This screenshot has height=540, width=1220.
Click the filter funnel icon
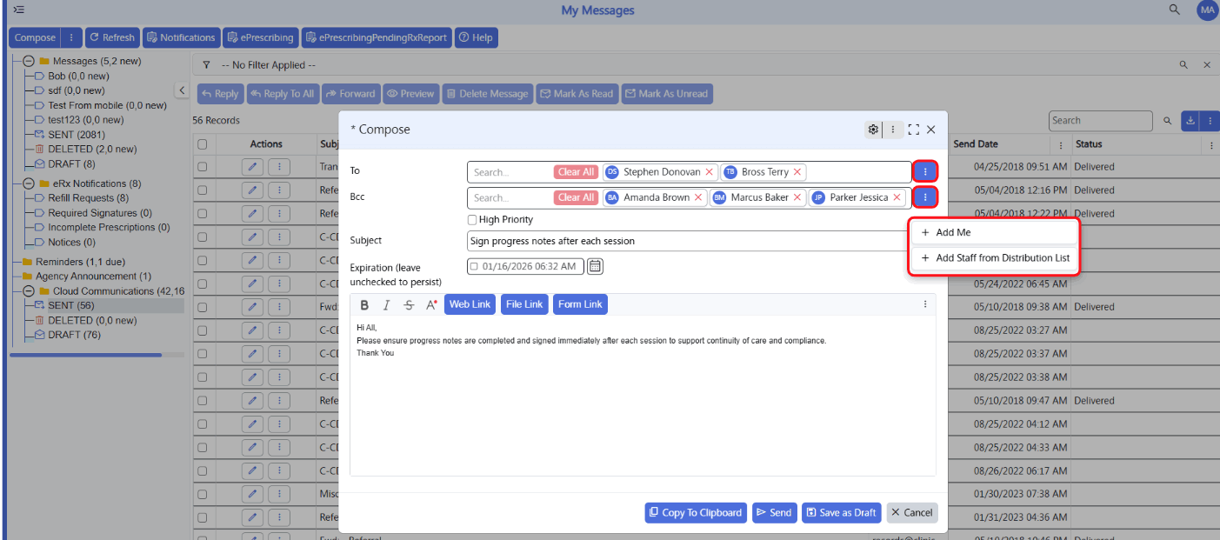coord(206,65)
